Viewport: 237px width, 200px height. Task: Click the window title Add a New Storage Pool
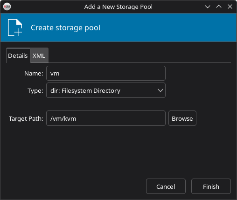(118, 7)
